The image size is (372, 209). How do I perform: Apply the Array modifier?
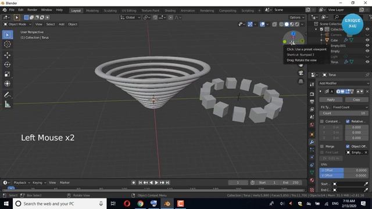[x=331, y=100]
